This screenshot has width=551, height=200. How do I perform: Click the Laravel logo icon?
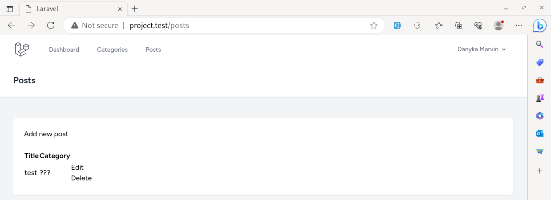[22, 49]
